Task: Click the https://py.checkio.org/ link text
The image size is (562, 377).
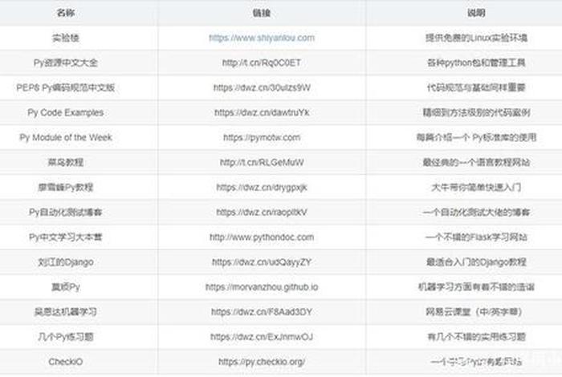Action: pyautogui.click(x=262, y=362)
